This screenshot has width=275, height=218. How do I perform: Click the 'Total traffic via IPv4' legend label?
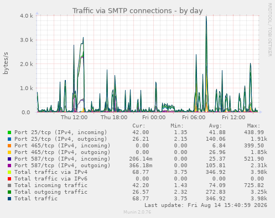click(51, 172)
